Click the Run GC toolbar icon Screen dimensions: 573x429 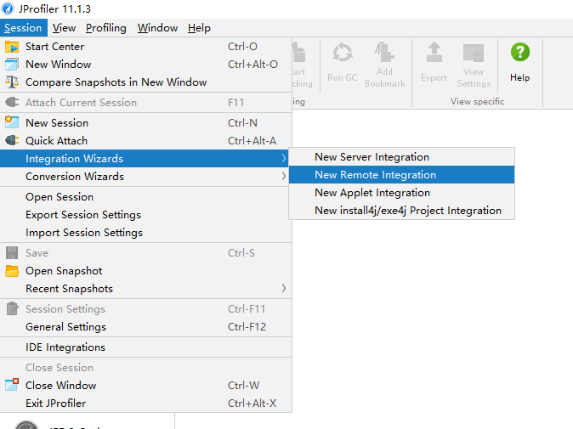343,53
